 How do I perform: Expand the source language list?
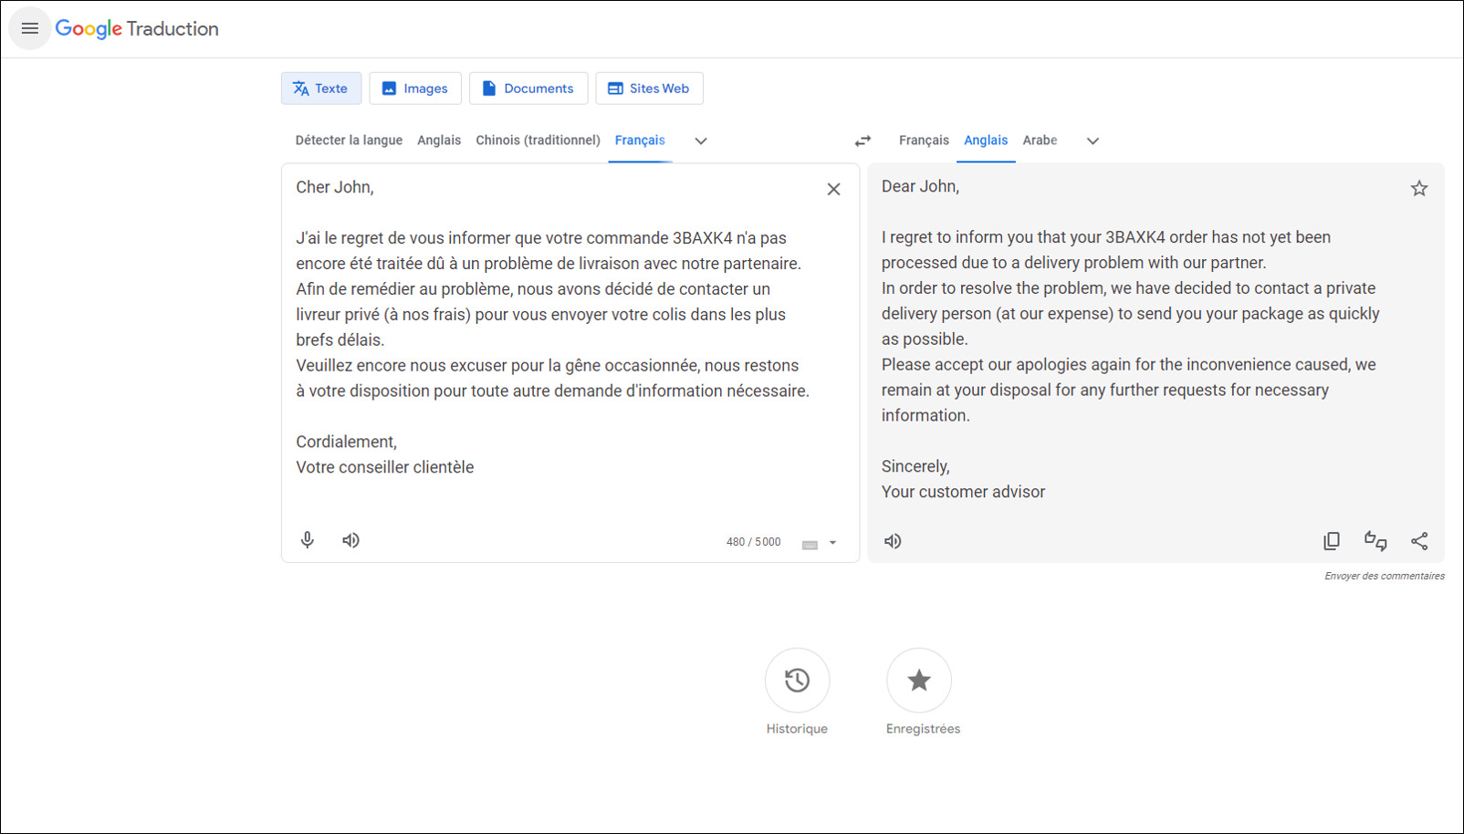point(700,141)
